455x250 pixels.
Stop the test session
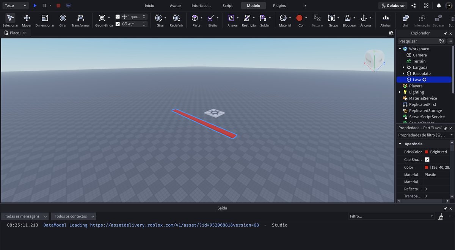[x=58, y=6]
